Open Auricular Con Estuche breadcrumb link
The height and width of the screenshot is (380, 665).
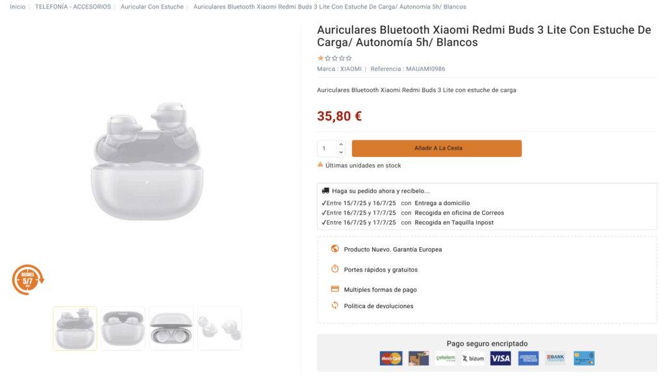point(152,6)
